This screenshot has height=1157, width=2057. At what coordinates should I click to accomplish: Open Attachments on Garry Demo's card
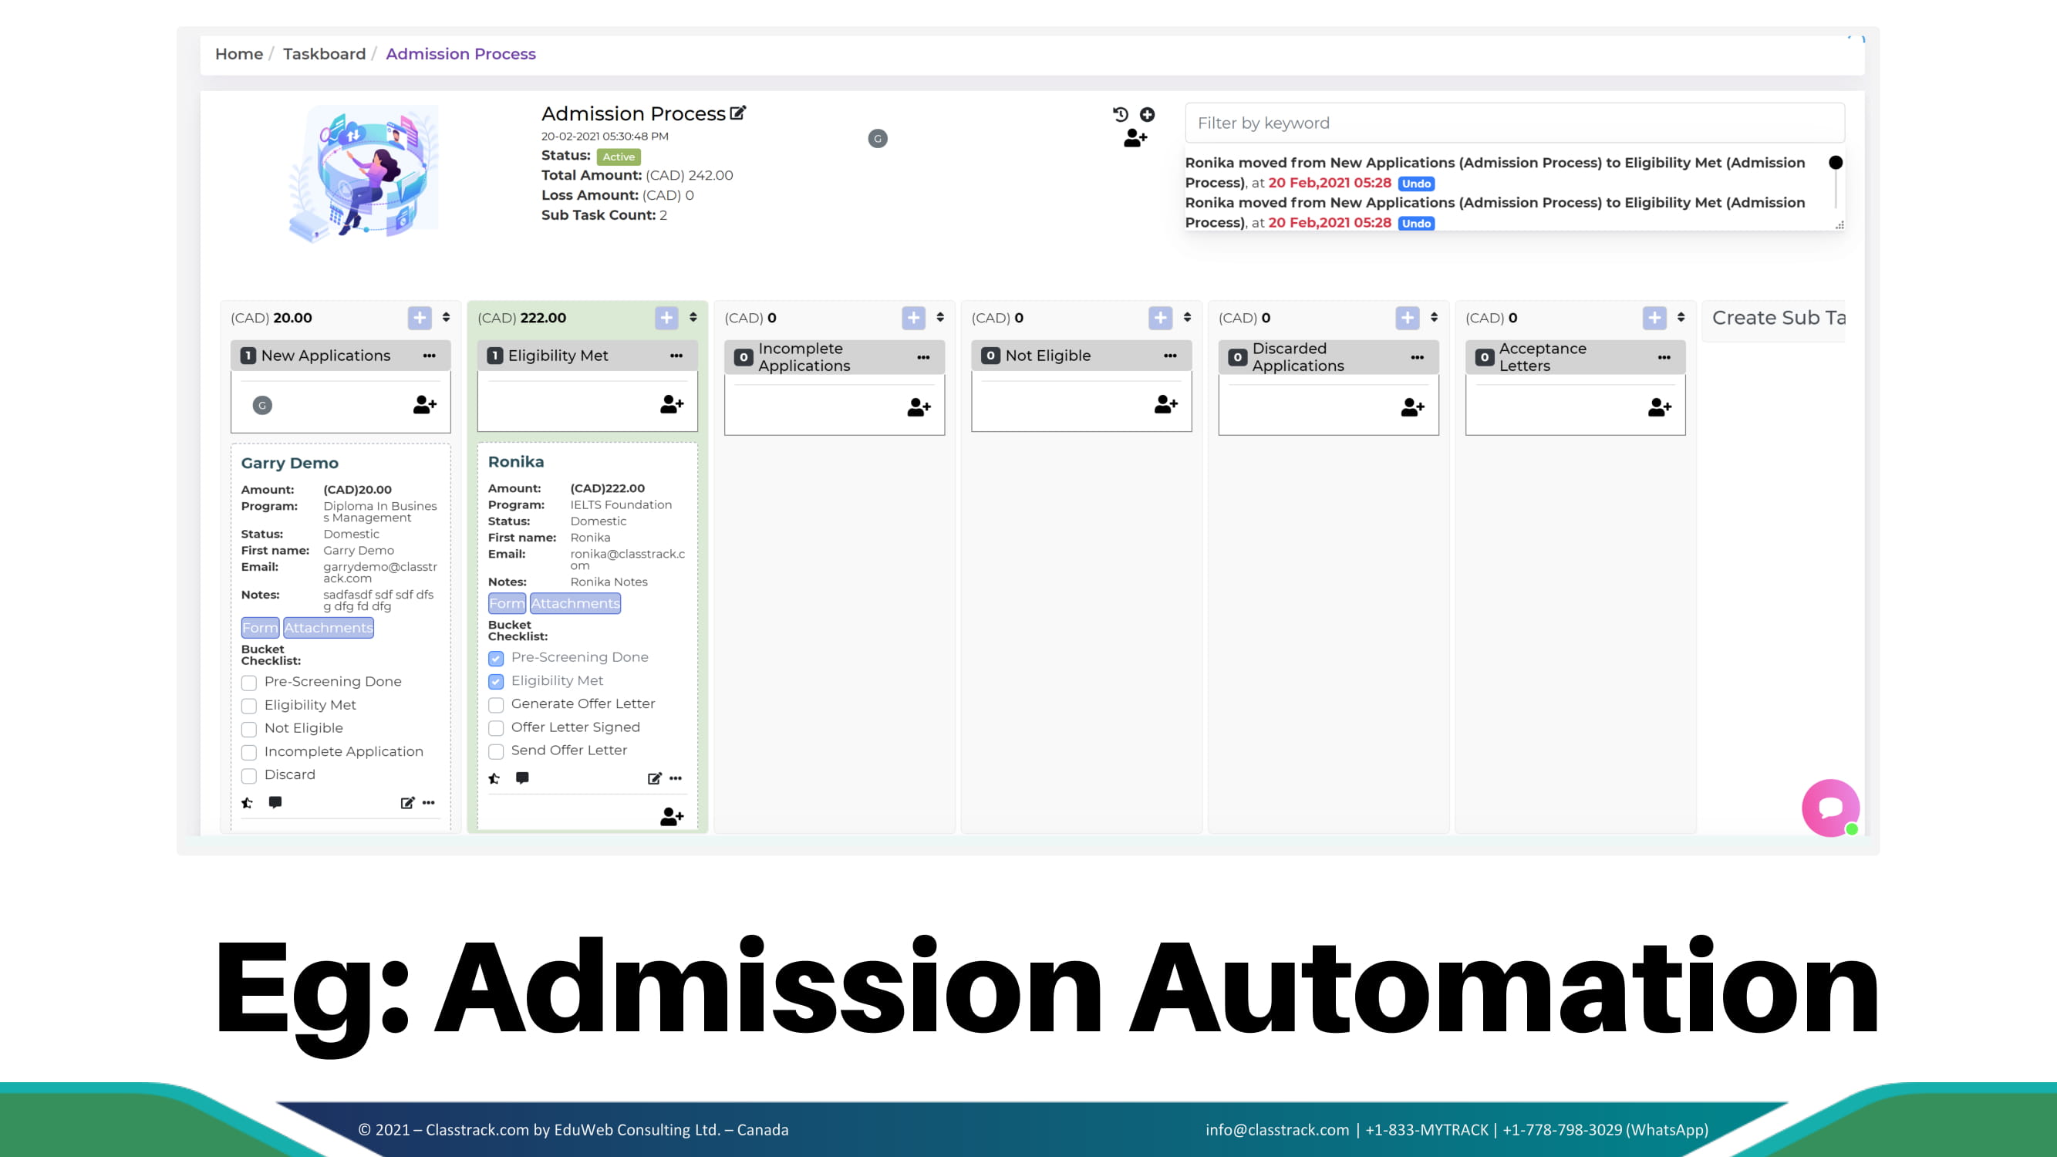329,628
